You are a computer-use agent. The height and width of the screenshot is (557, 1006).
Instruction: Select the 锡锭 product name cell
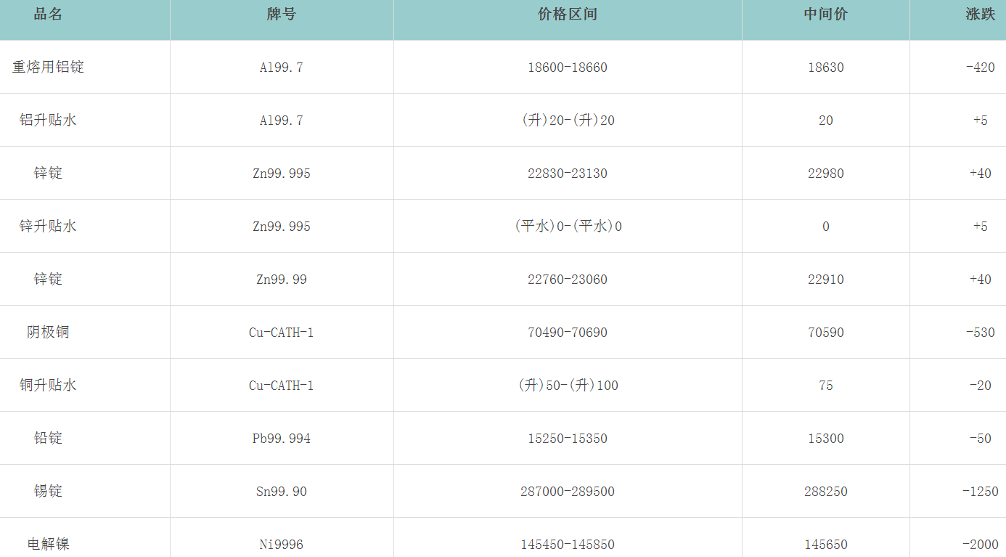pyautogui.click(x=48, y=491)
